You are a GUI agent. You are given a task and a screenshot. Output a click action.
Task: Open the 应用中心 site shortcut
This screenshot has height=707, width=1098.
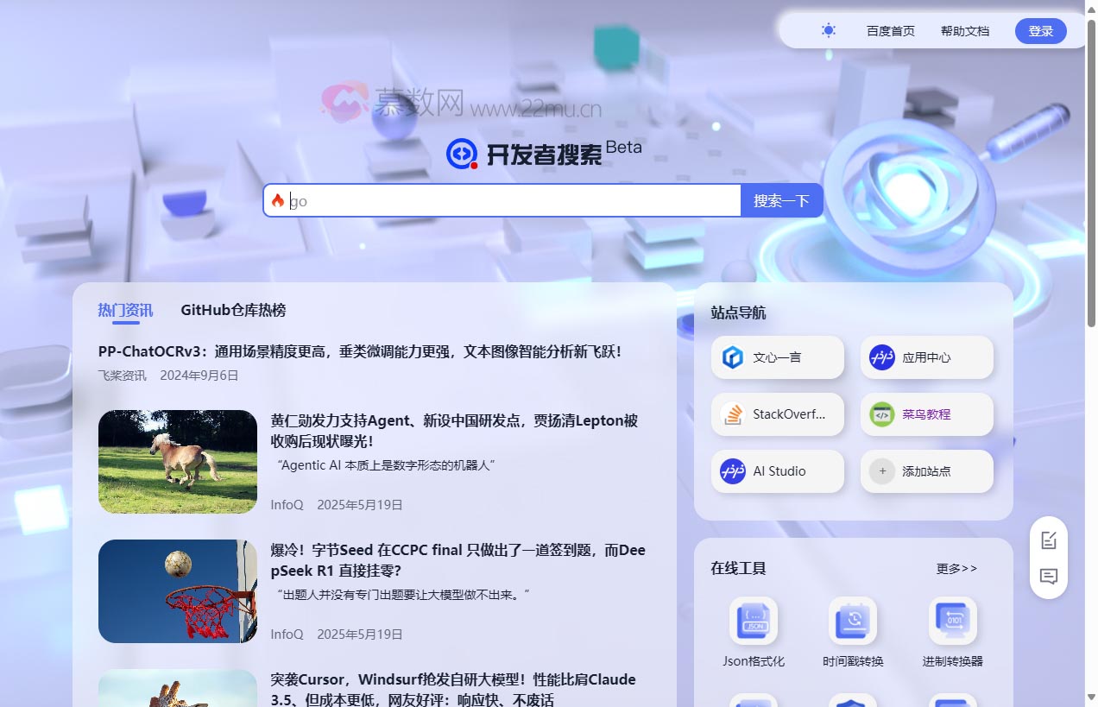click(x=925, y=357)
